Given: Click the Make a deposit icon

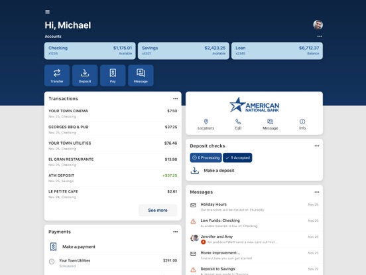Looking at the screenshot, I should [195, 171].
